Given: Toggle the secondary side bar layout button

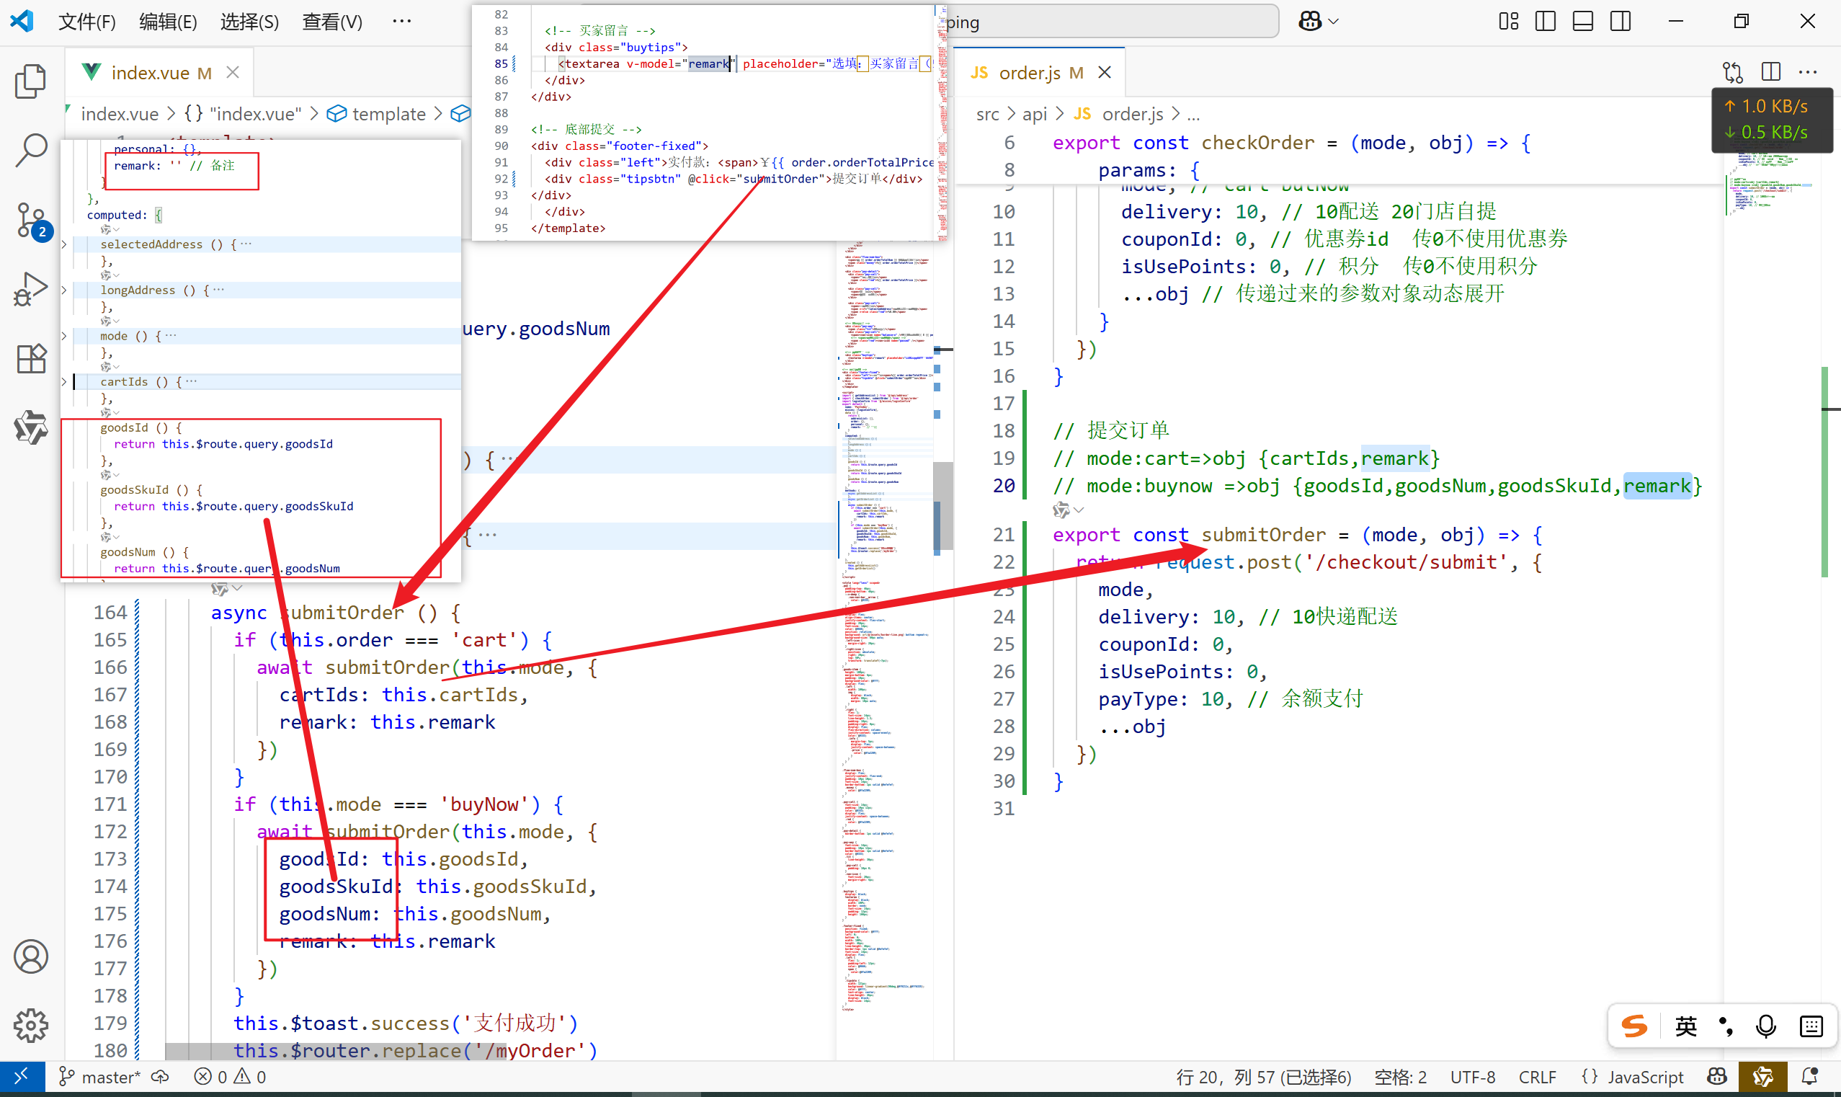Looking at the screenshot, I should click(1620, 22).
